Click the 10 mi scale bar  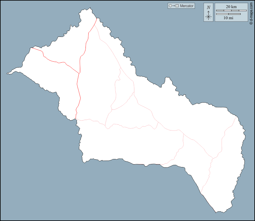(x=228, y=14)
